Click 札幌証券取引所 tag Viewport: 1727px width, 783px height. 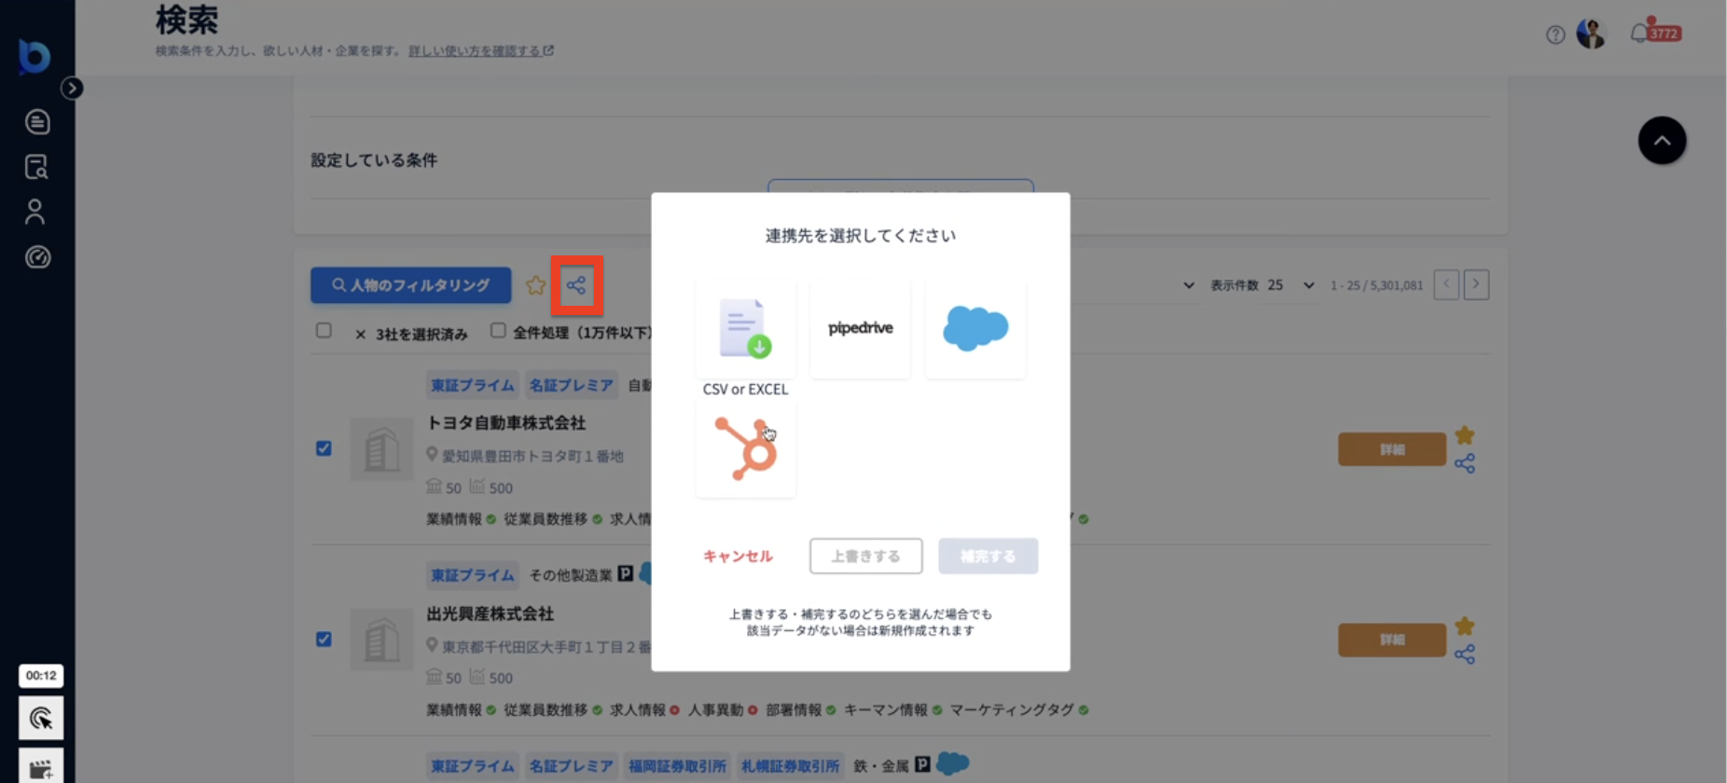pos(791,766)
